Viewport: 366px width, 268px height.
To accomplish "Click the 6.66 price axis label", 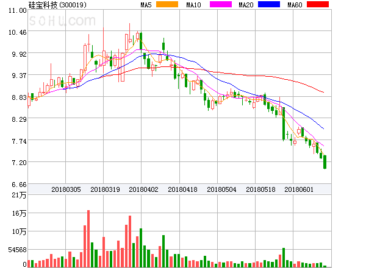I will click(19, 185).
